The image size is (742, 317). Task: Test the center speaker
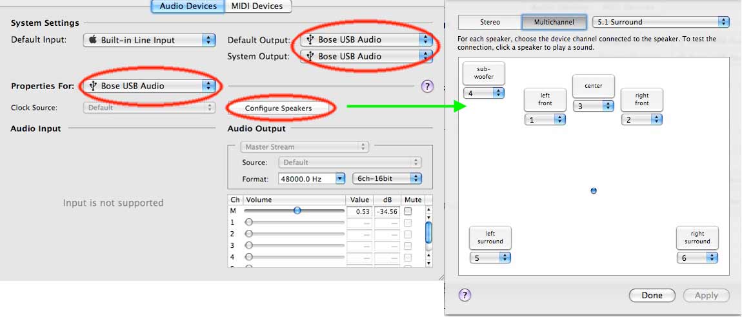594,87
